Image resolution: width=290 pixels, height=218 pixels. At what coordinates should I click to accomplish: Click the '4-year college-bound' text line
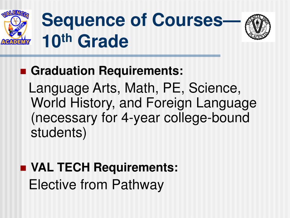point(140,118)
